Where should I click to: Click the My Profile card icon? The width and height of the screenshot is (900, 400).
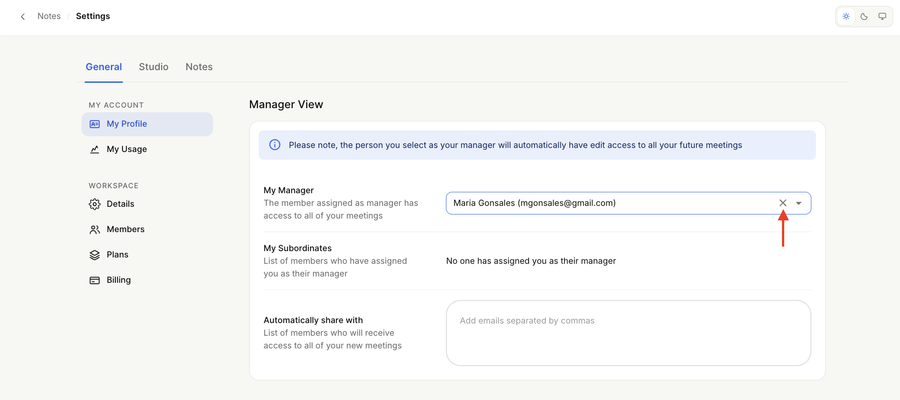coord(95,124)
